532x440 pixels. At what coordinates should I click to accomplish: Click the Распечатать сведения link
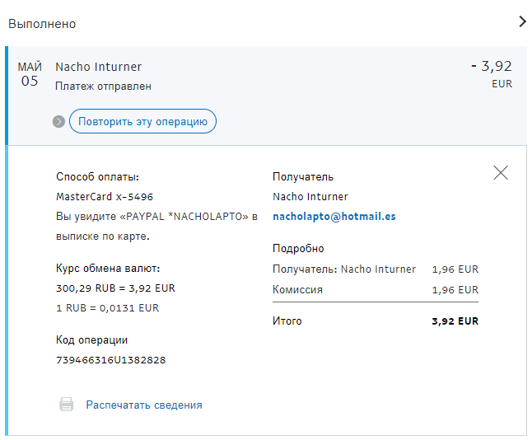click(x=144, y=405)
